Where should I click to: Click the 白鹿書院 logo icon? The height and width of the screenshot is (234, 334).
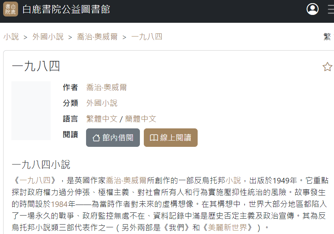(11, 9)
